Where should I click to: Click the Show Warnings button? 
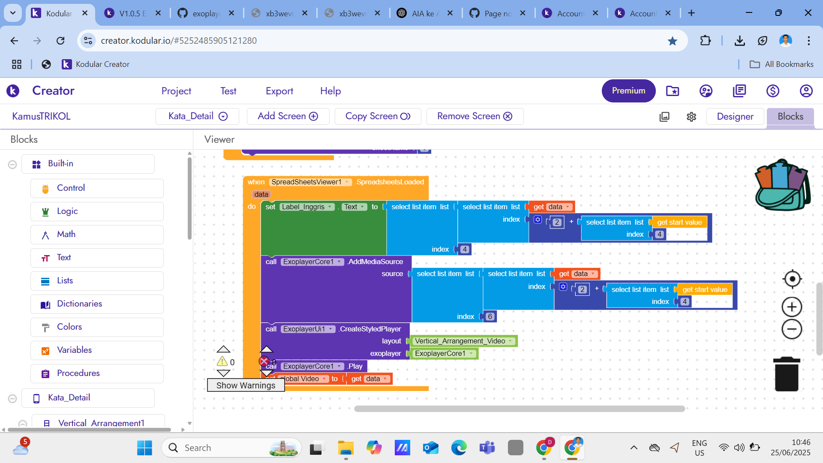pyautogui.click(x=246, y=385)
